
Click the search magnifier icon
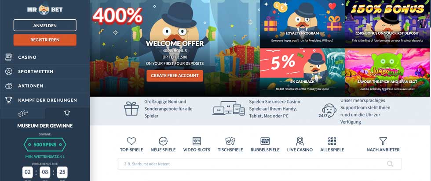[x=390, y=164]
